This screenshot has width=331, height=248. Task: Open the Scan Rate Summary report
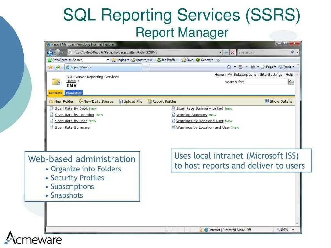(x=72, y=127)
